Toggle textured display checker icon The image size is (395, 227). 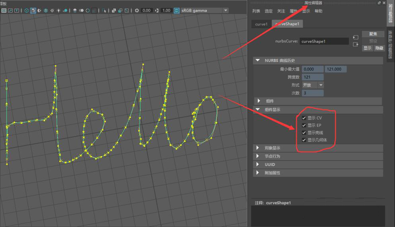[52, 10]
